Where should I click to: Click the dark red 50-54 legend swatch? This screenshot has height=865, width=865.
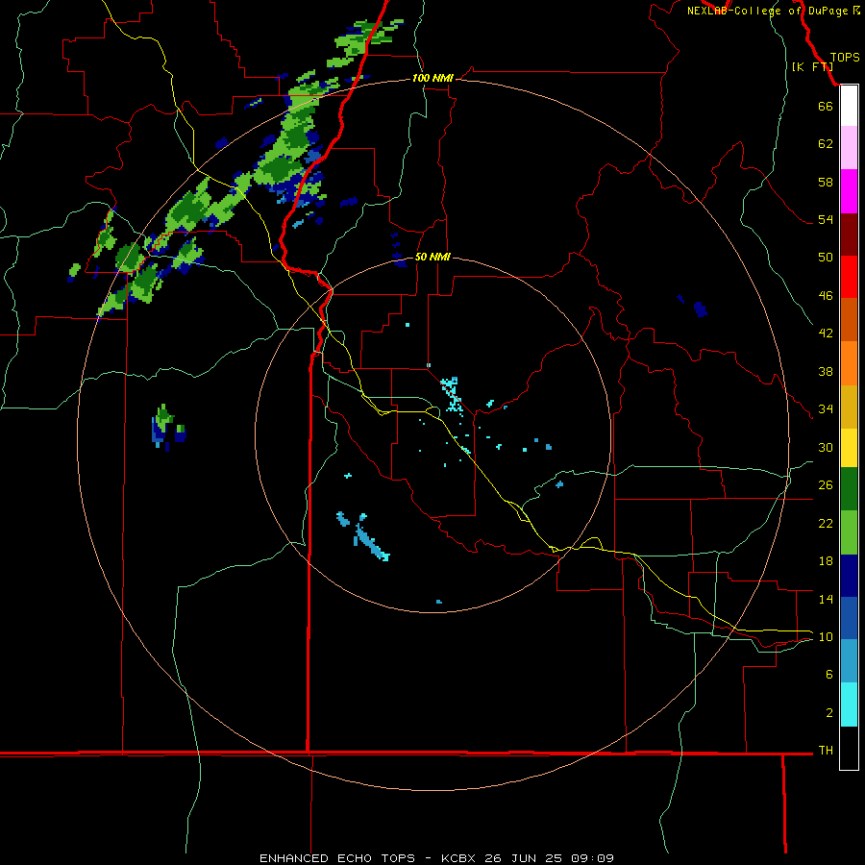point(849,235)
